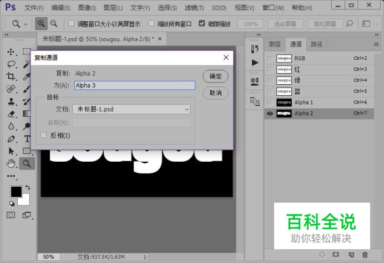Enable 缩放所有窗口 checkbox
The image size is (384, 263).
tap(151, 23)
